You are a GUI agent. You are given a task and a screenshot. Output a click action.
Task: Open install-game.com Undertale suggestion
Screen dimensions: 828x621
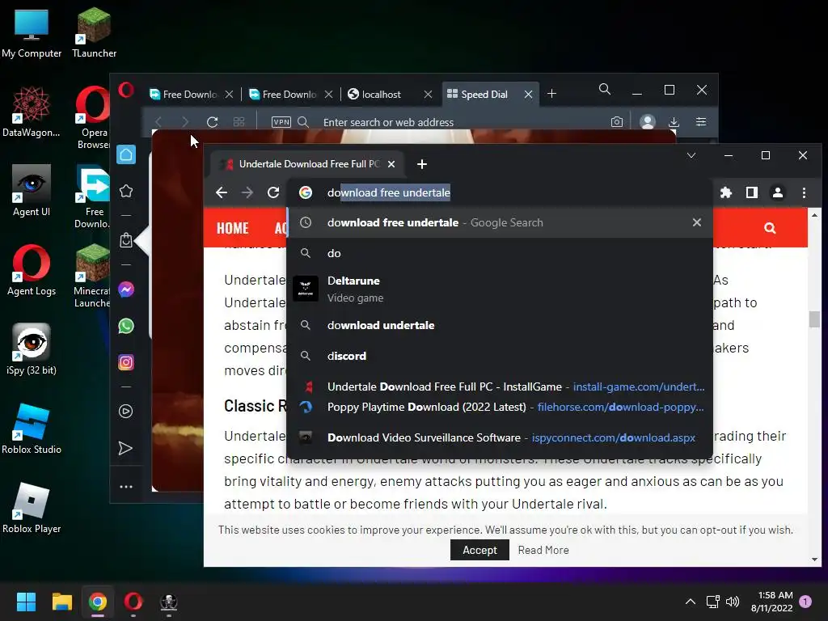tap(500, 387)
